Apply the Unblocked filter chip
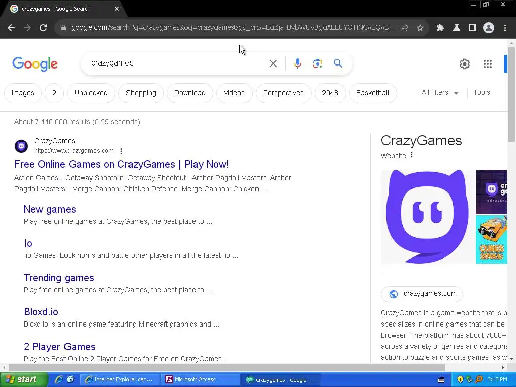The width and height of the screenshot is (516, 387). click(91, 93)
